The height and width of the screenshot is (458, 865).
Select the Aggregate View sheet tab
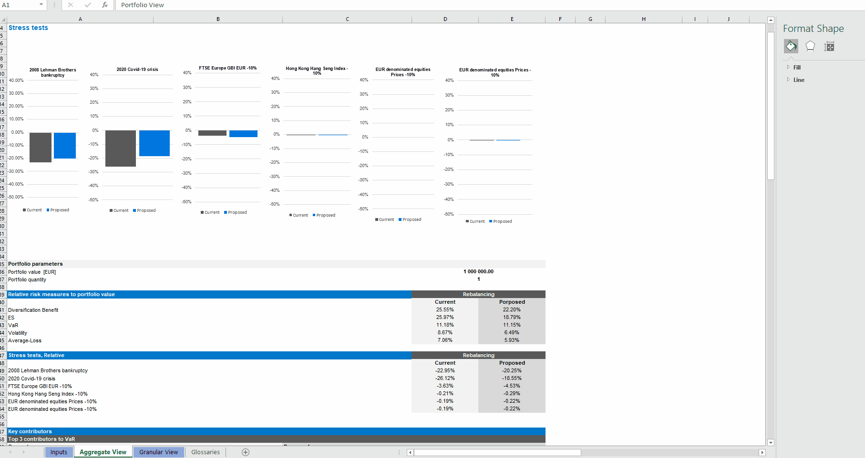103,452
